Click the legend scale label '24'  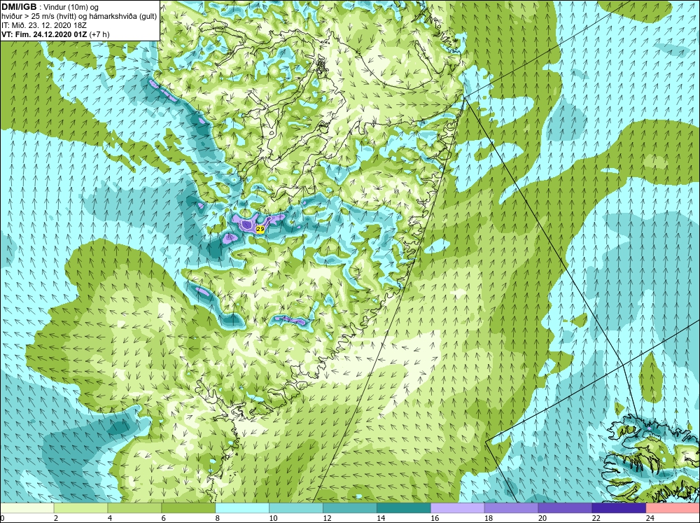(x=650, y=518)
